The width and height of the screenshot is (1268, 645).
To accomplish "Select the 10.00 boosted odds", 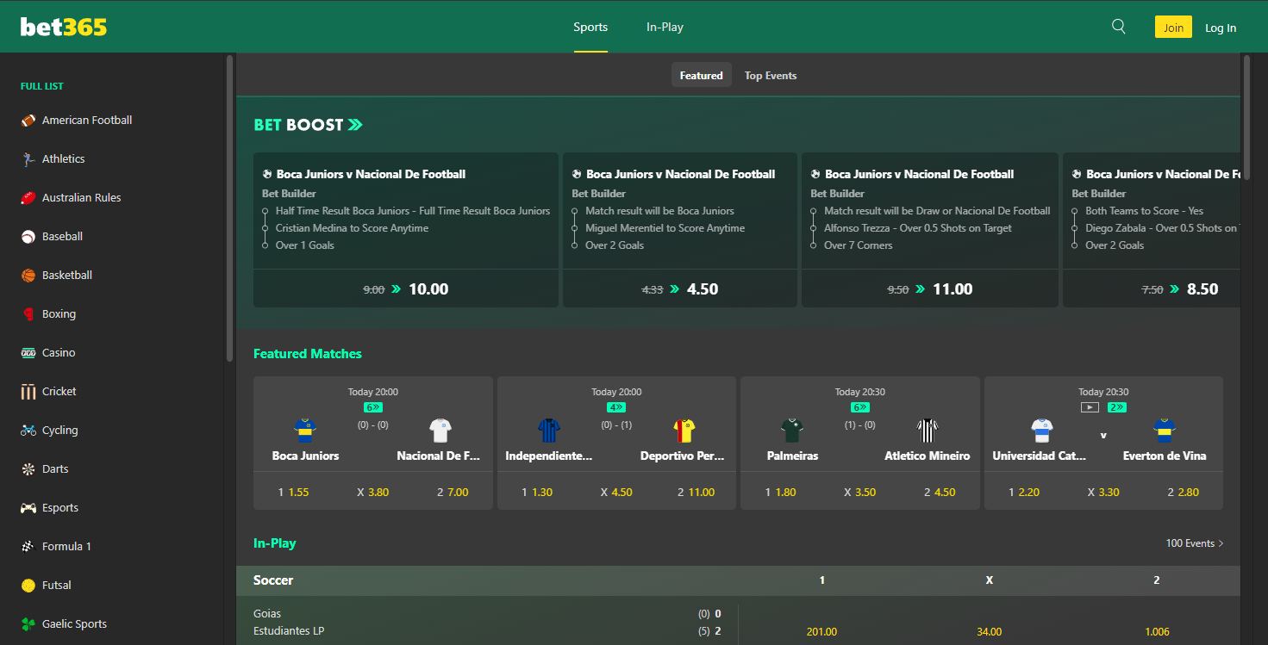I will pos(406,289).
